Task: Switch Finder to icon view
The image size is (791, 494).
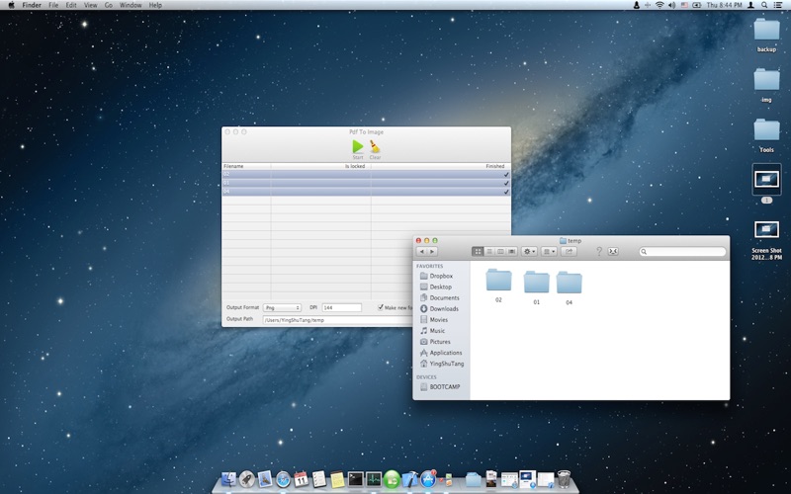Action: tap(478, 252)
